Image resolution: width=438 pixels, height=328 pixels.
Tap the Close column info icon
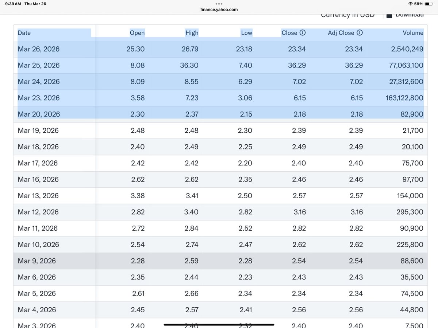(x=303, y=33)
